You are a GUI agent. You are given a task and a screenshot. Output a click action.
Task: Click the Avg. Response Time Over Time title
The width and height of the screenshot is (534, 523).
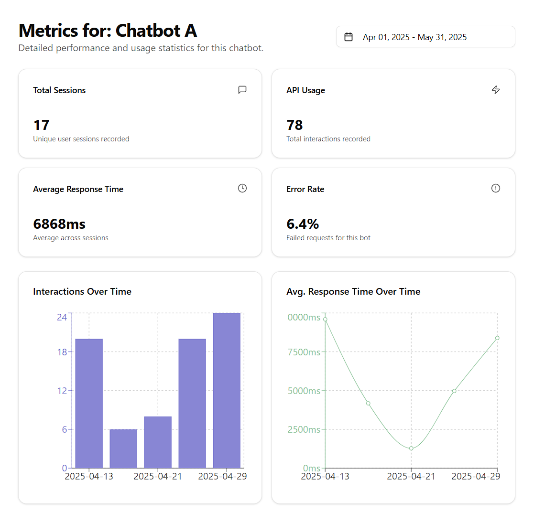pos(353,291)
